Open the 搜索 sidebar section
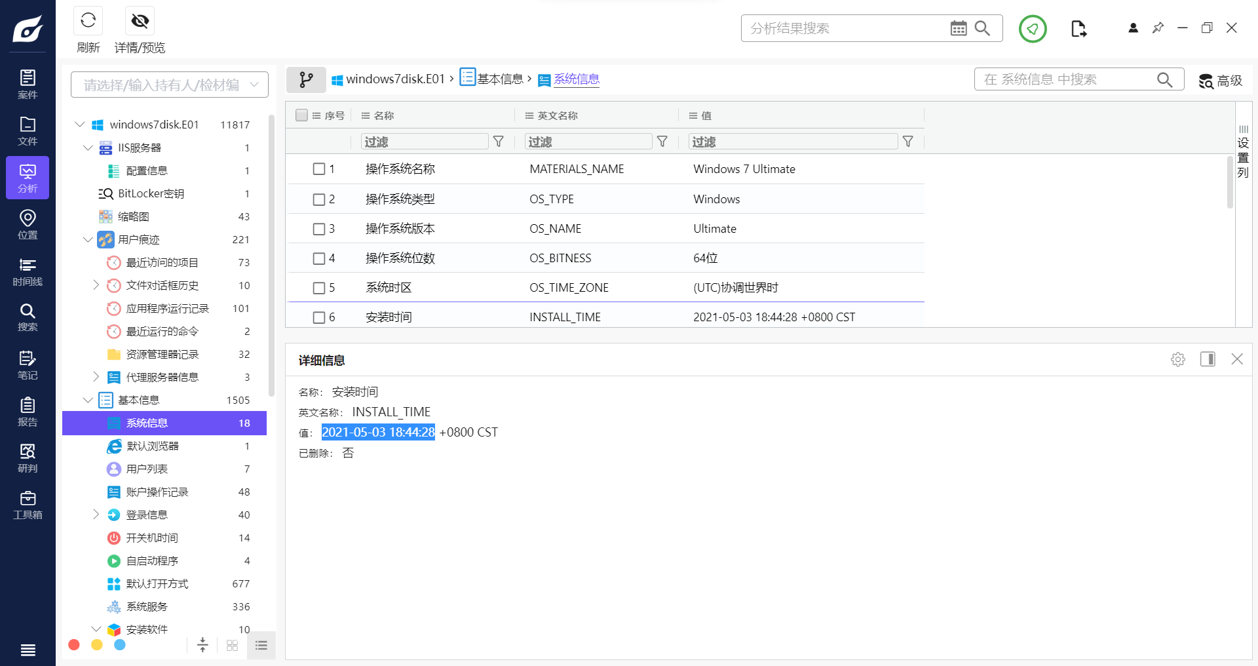Image resolution: width=1258 pixels, height=666 pixels. click(x=28, y=317)
